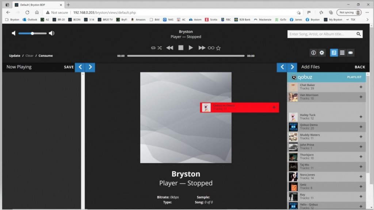Add the Ray playlist with plus
The image size is (374, 210).
[361, 197]
